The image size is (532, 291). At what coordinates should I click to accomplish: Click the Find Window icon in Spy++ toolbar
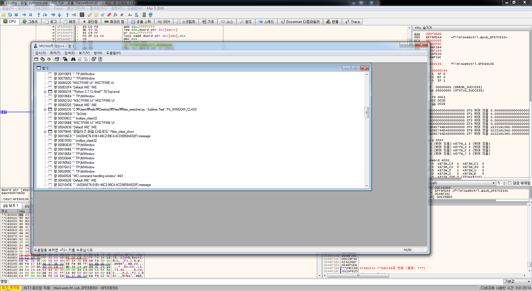pos(65,59)
